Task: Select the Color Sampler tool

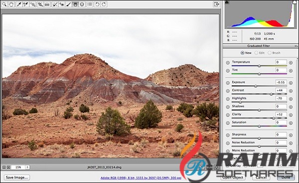Action: click(25, 4)
